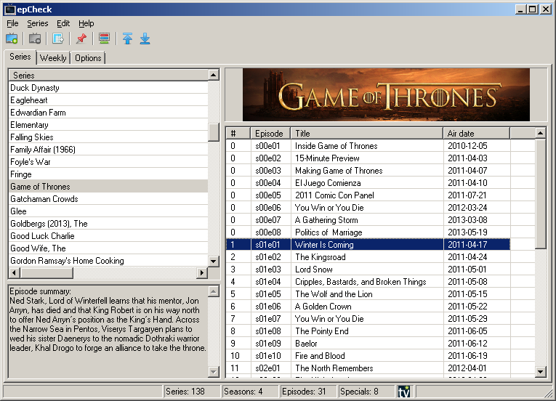Switch to the Options tab
The image size is (556, 401).
point(88,58)
